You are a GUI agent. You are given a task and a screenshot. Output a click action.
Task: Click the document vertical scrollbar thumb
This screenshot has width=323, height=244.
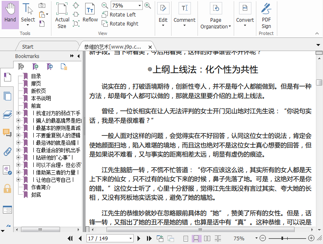(319, 82)
